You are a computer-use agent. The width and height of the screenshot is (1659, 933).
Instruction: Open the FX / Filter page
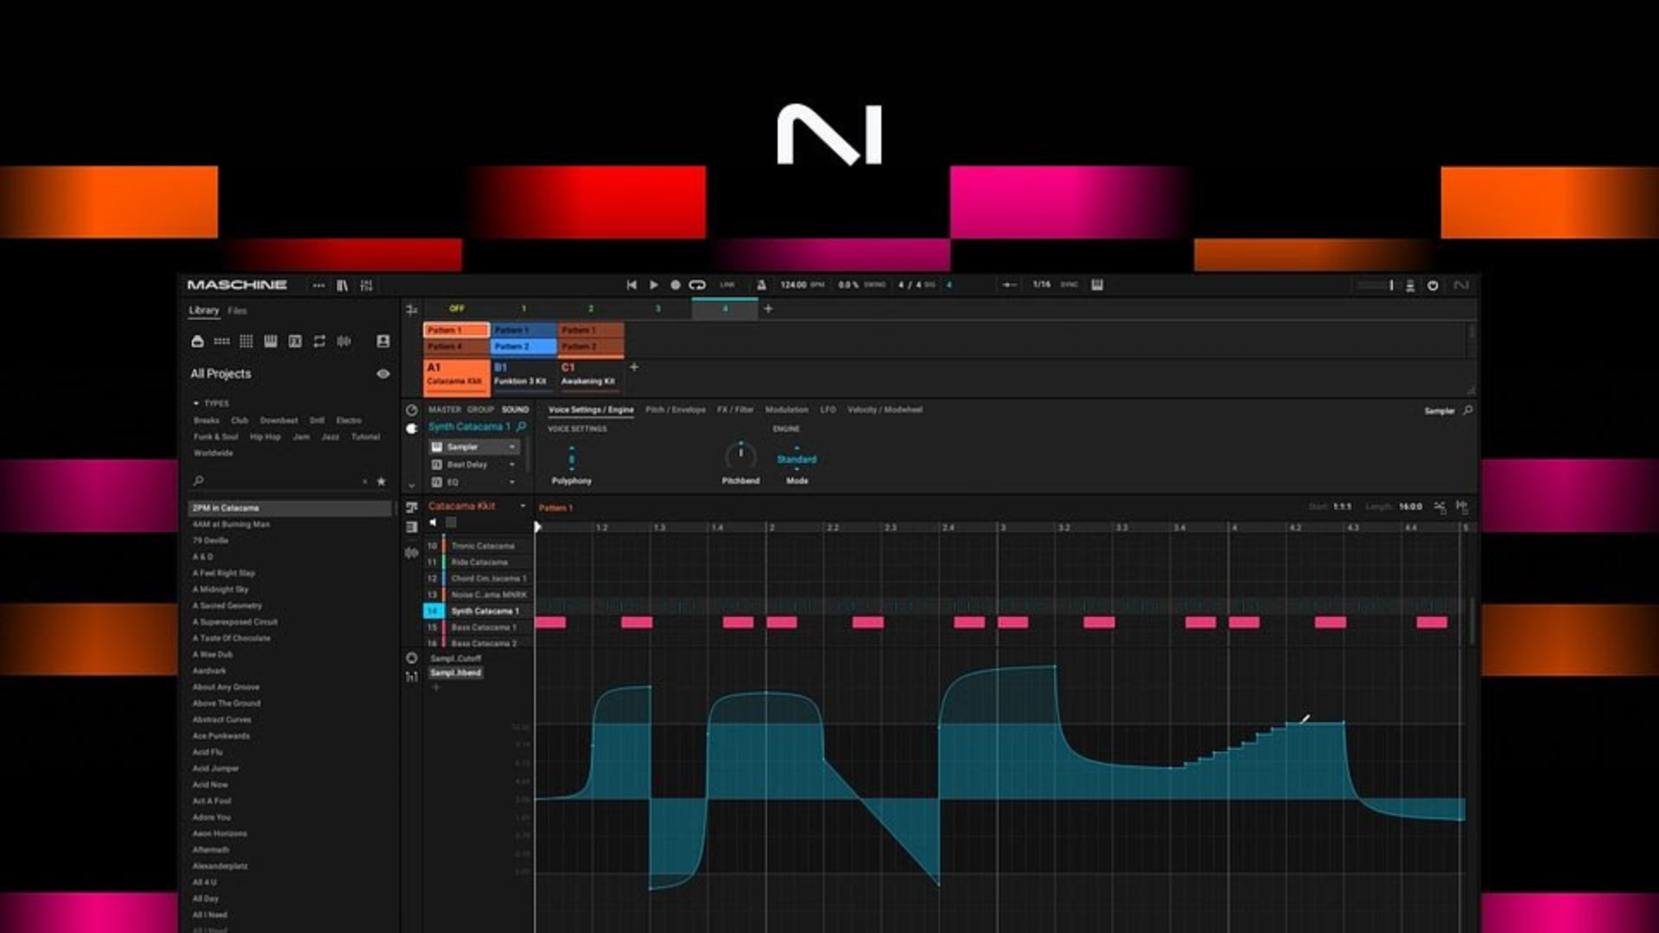[735, 410]
